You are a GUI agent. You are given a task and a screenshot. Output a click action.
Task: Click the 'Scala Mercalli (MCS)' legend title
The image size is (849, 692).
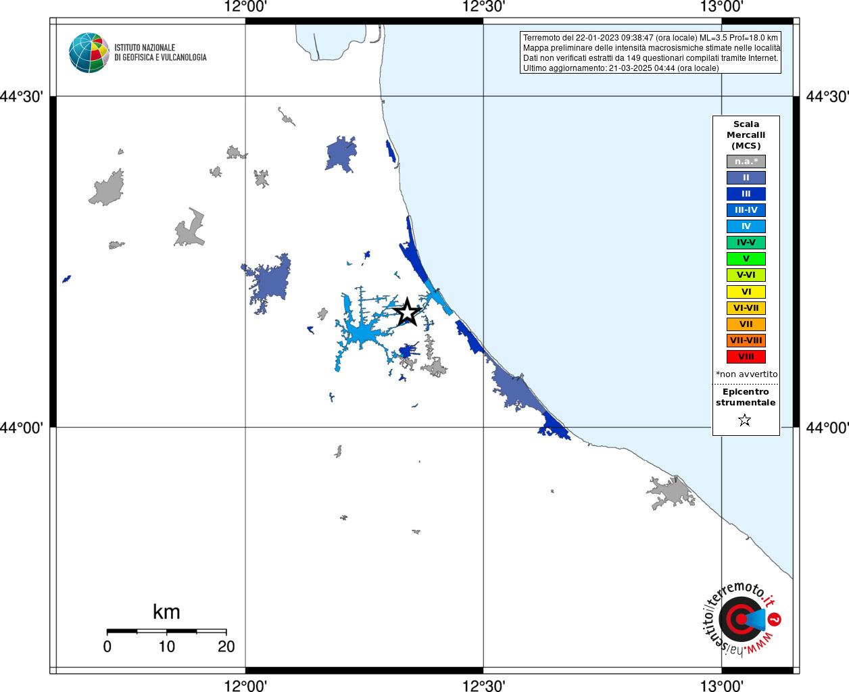746,135
